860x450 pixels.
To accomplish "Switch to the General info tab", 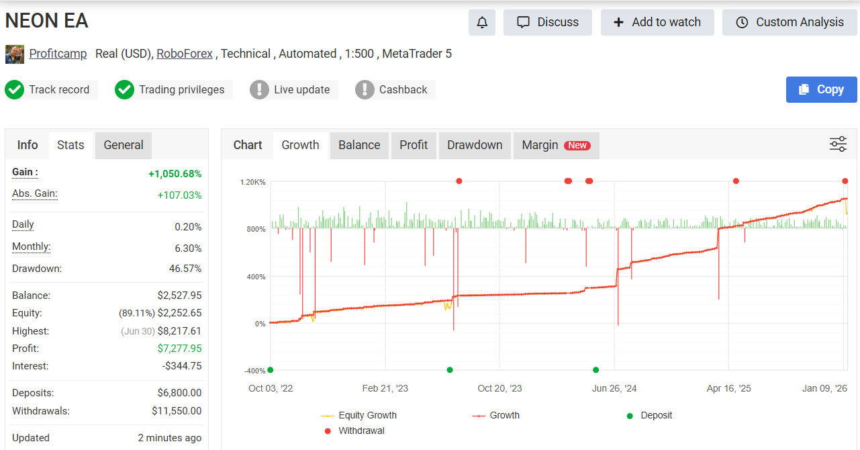I will click(124, 145).
